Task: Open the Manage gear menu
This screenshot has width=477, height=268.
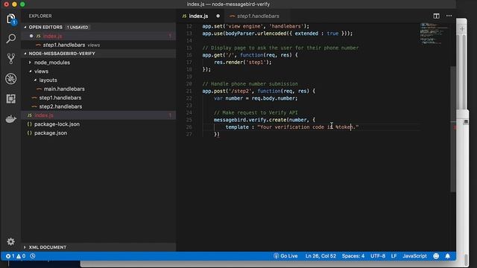Action: [11, 241]
